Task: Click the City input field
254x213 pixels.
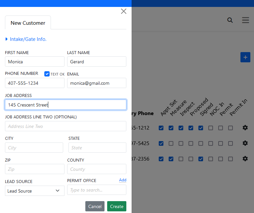Action: pyautogui.click(x=34, y=148)
